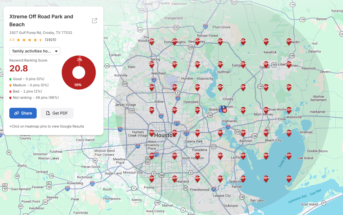Viewport: 343px width, 215px height.
Task: Click the 'Bad - 1 pins (2%)' legend row
Action: click(x=26, y=91)
